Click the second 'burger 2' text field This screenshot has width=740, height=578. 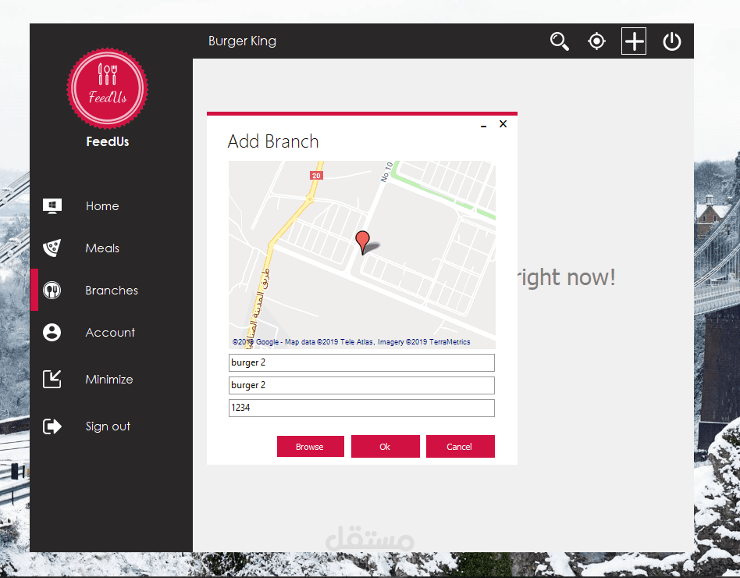[361, 385]
